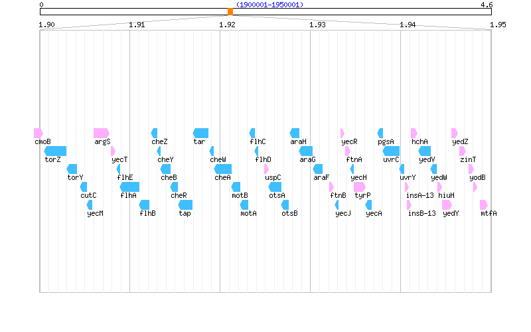Select the tar gene arrow
Image resolution: width=531 pixels, height=332 pixels.
(x=200, y=133)
